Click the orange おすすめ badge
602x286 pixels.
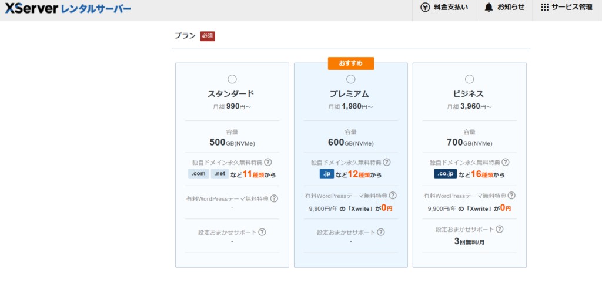[351, 63]
